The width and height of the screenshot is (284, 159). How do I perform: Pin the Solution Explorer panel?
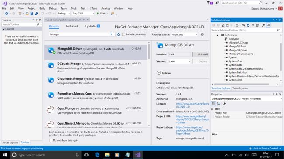coord(277,20)
